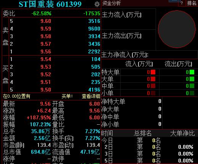Click the green 大单 outflow swatch
Screen dimensions: 198x164
click(192, 79)
